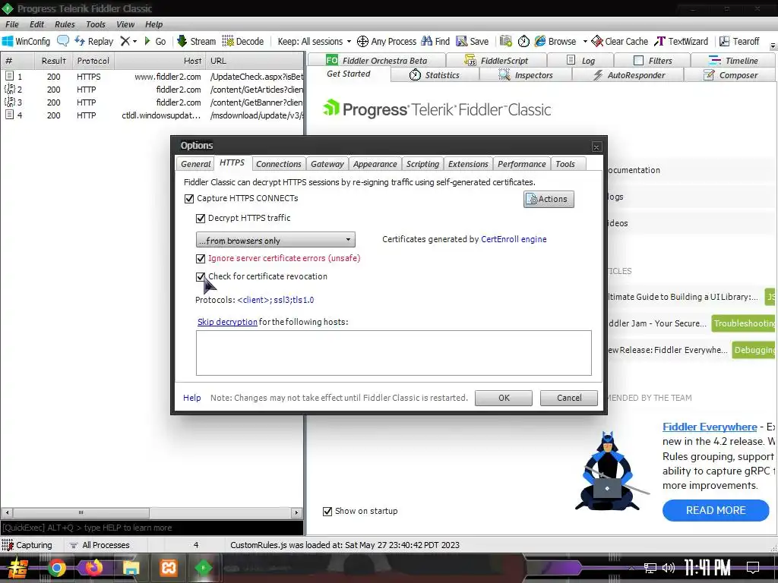Open the TextWizard tool

tap(682, 41)
